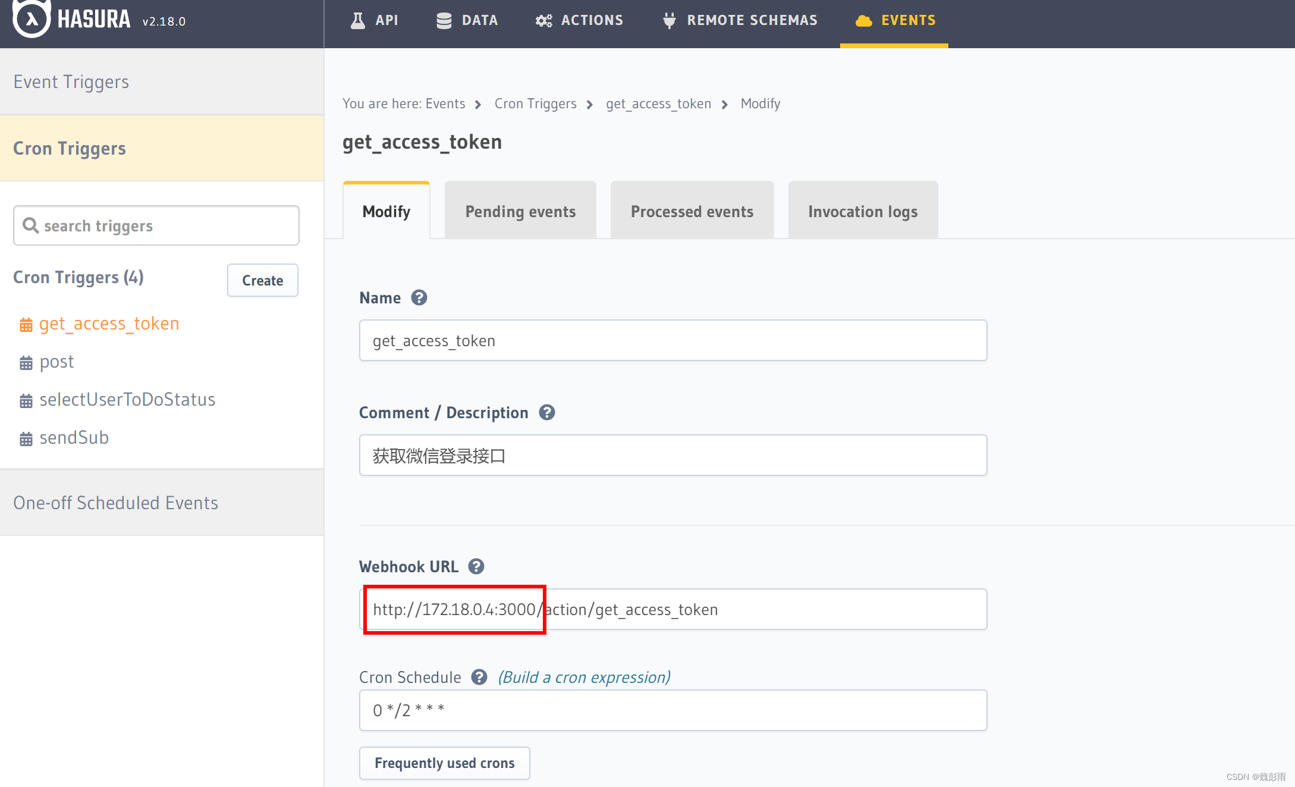Image resolution: width=1295 pixels, height=787 pixels.
Task: Switch to the Invocation logs tab
Action: coord(863,211)
